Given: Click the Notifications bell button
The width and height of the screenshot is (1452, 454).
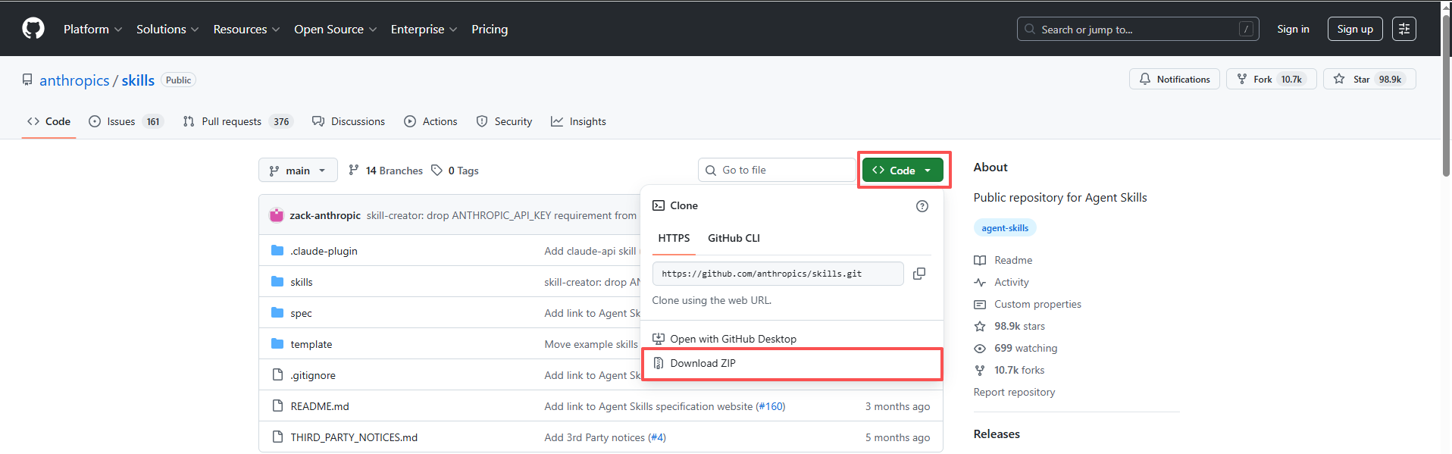Looking at the screenshot, I should [x=1175, y=79].
